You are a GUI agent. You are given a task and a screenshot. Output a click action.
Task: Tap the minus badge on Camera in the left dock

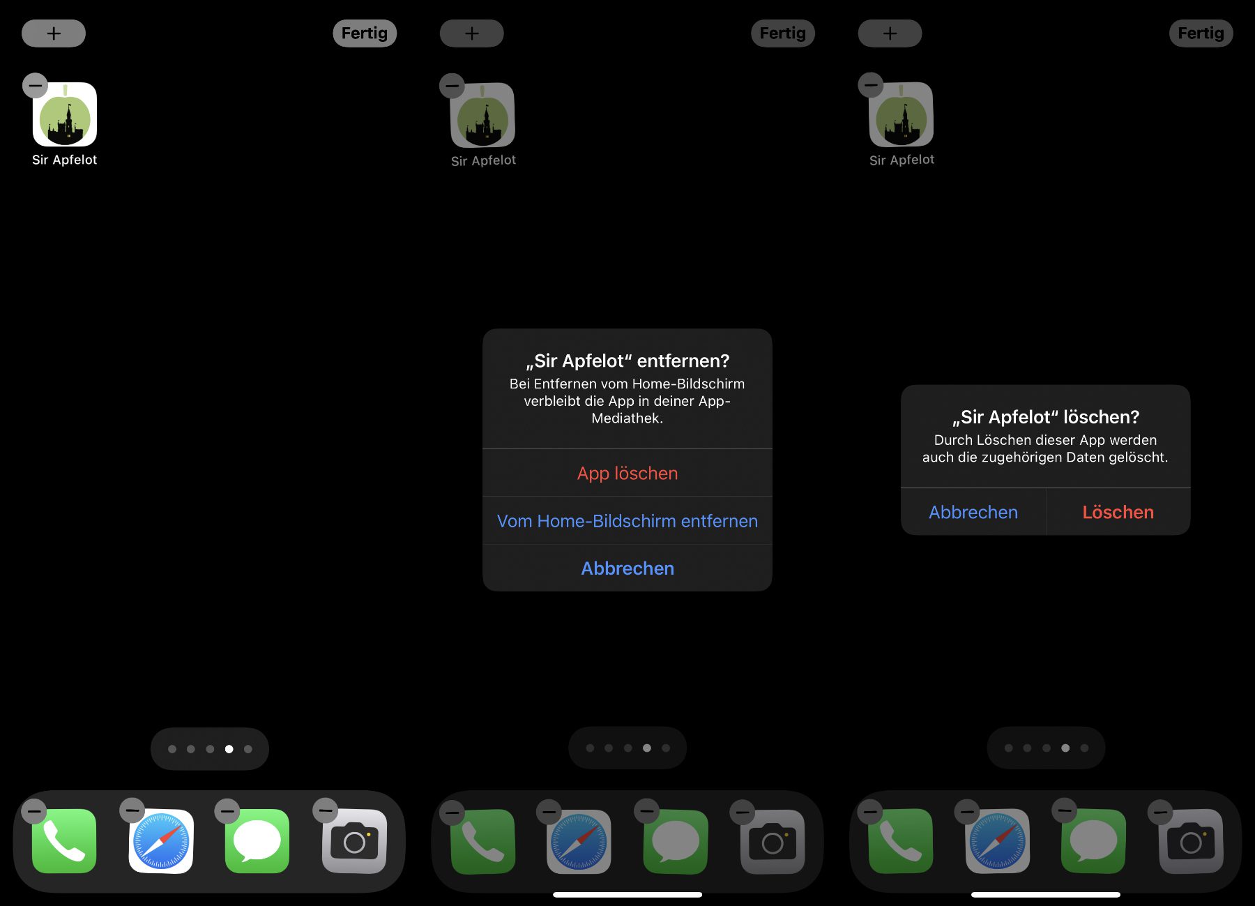pyautogui.click(x=325, y=811)
